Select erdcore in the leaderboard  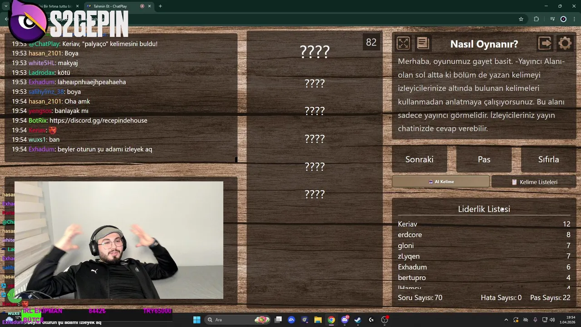484,235
